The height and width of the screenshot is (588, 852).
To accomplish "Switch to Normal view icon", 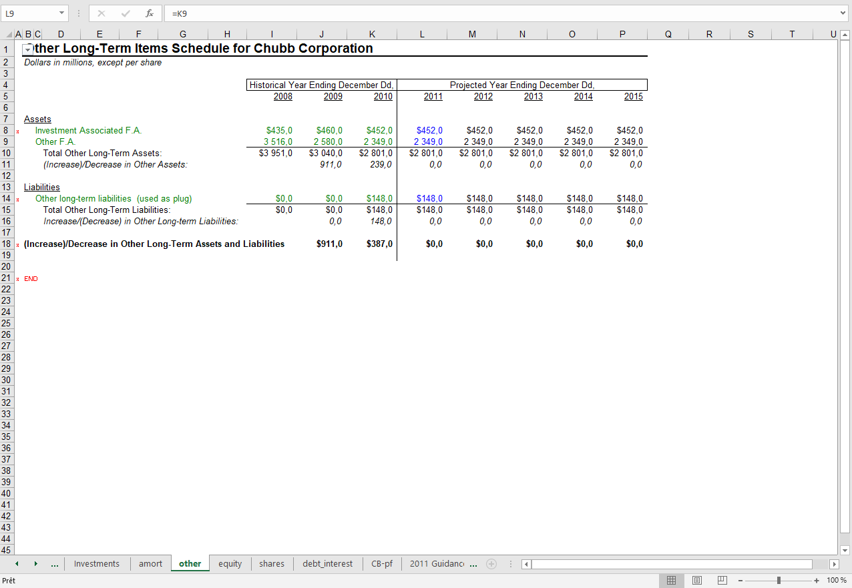I will pos(672,581).
